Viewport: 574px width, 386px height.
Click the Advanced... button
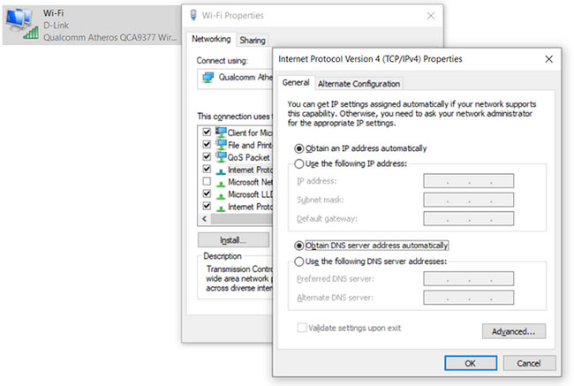click(x=514, y=331)
